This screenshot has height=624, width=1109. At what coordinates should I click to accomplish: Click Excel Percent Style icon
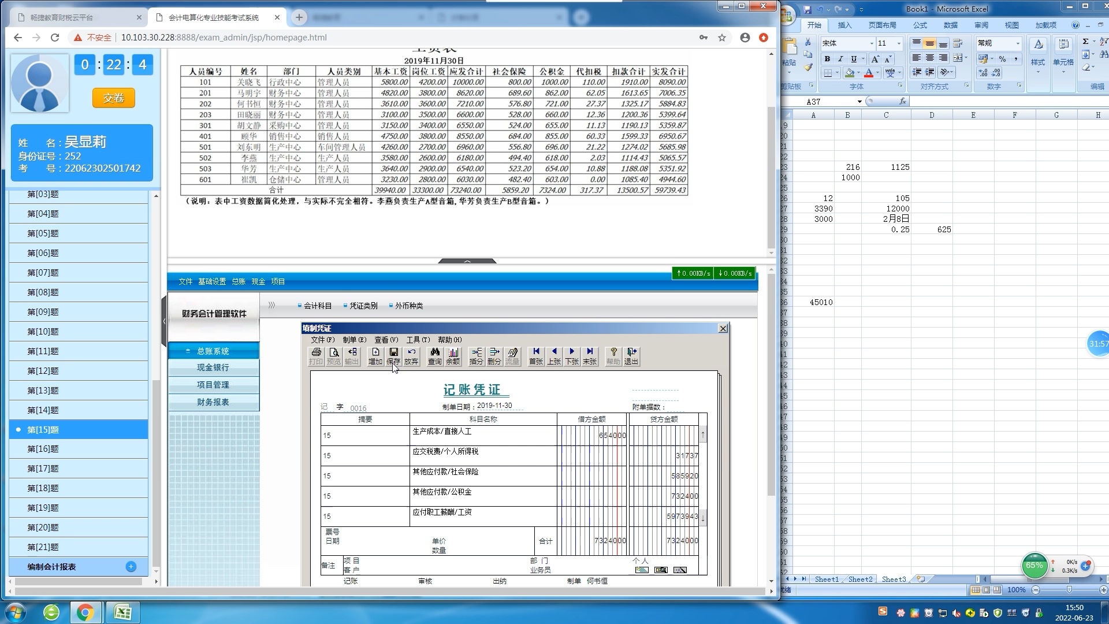click(x=1003, y=59)
